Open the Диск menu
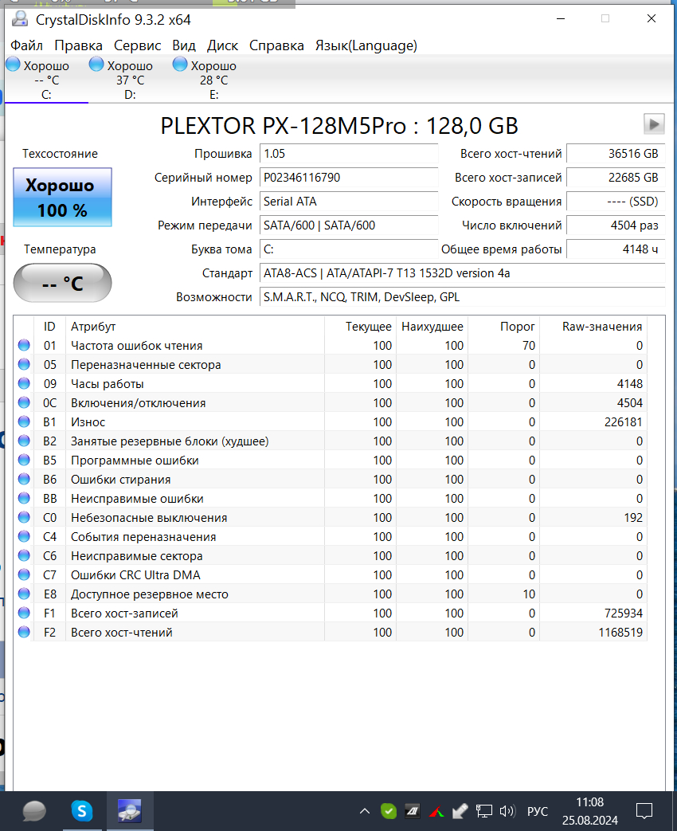Screen dimensions: 677x831 coord(222,45)
